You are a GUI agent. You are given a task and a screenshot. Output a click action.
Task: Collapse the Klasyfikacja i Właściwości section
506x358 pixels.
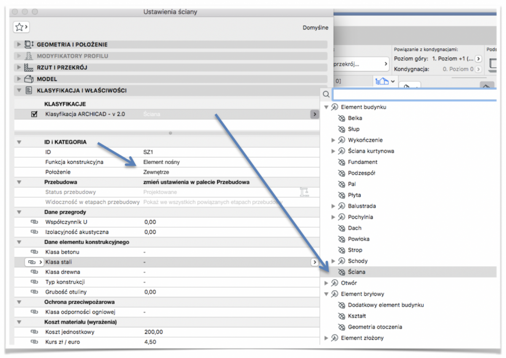click(19, 90)
